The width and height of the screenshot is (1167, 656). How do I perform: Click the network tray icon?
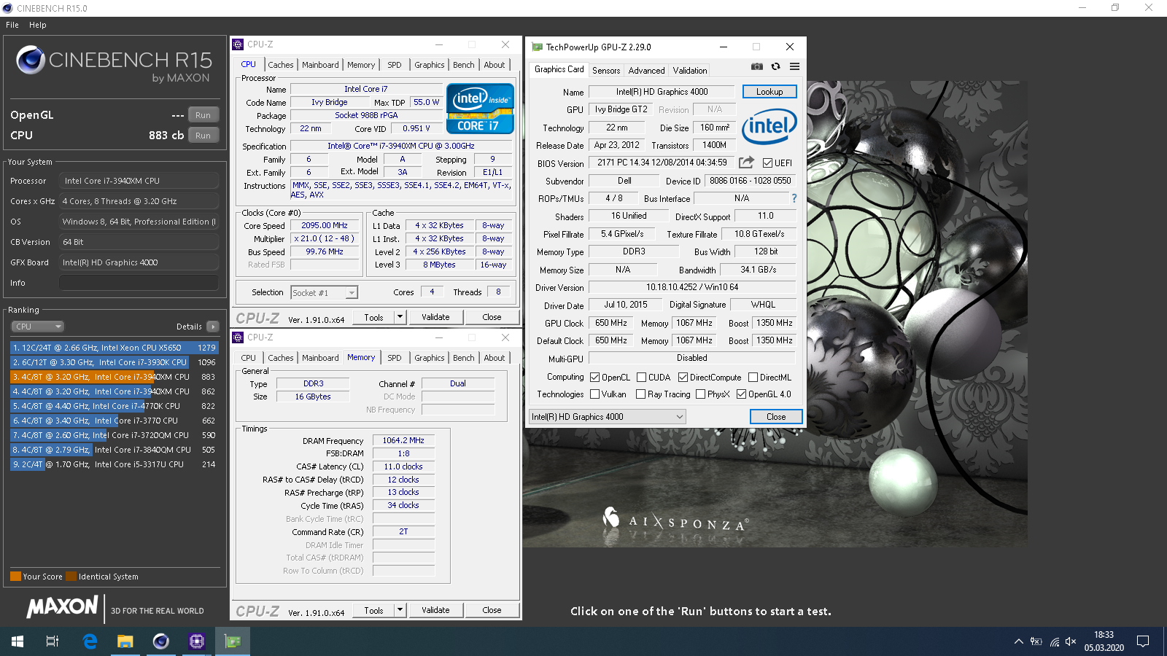pyautogui.click(x=1054, y=641)
